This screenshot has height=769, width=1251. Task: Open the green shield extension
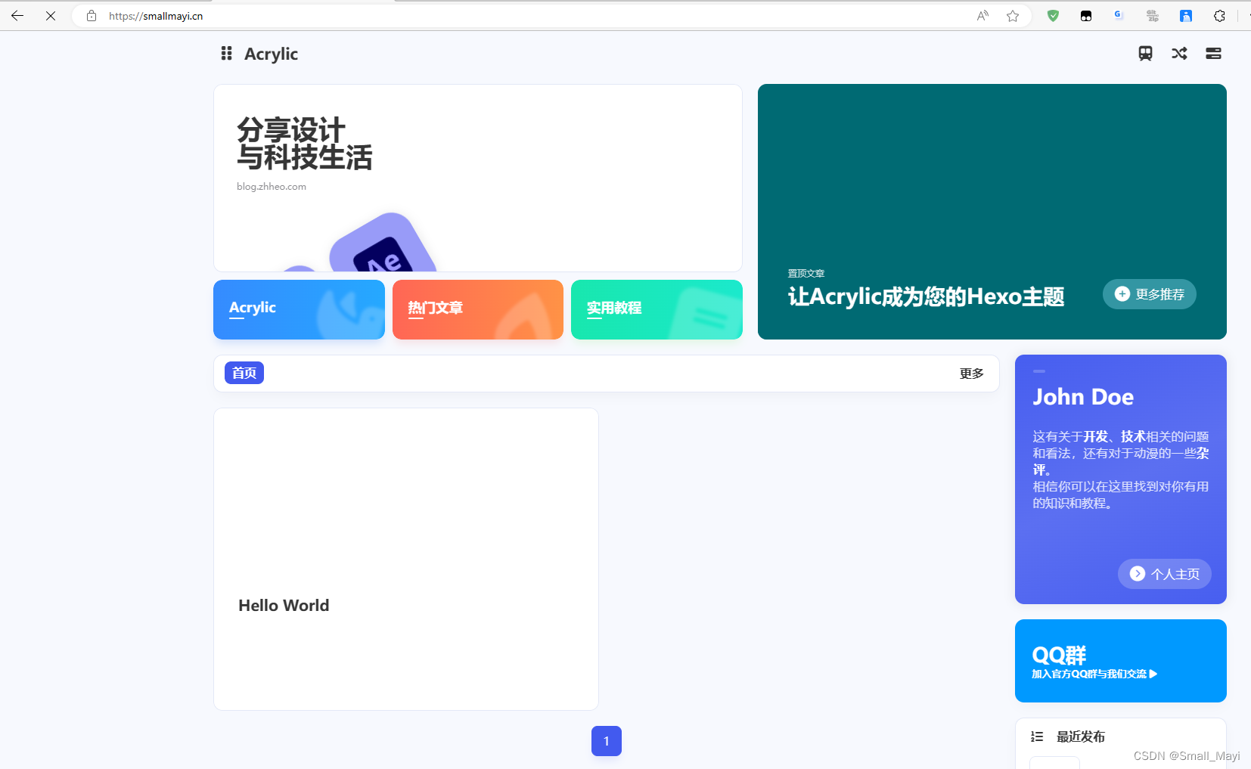[x=1053, y=16]
